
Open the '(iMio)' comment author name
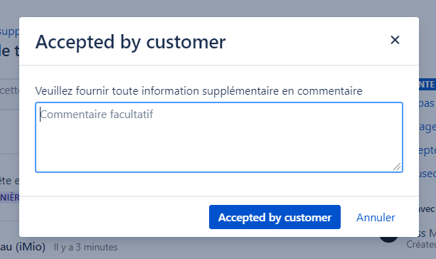click(x=23, y=246)
